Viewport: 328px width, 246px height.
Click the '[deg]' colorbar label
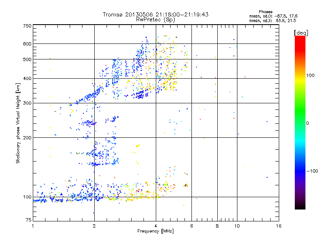click(301, 33)
